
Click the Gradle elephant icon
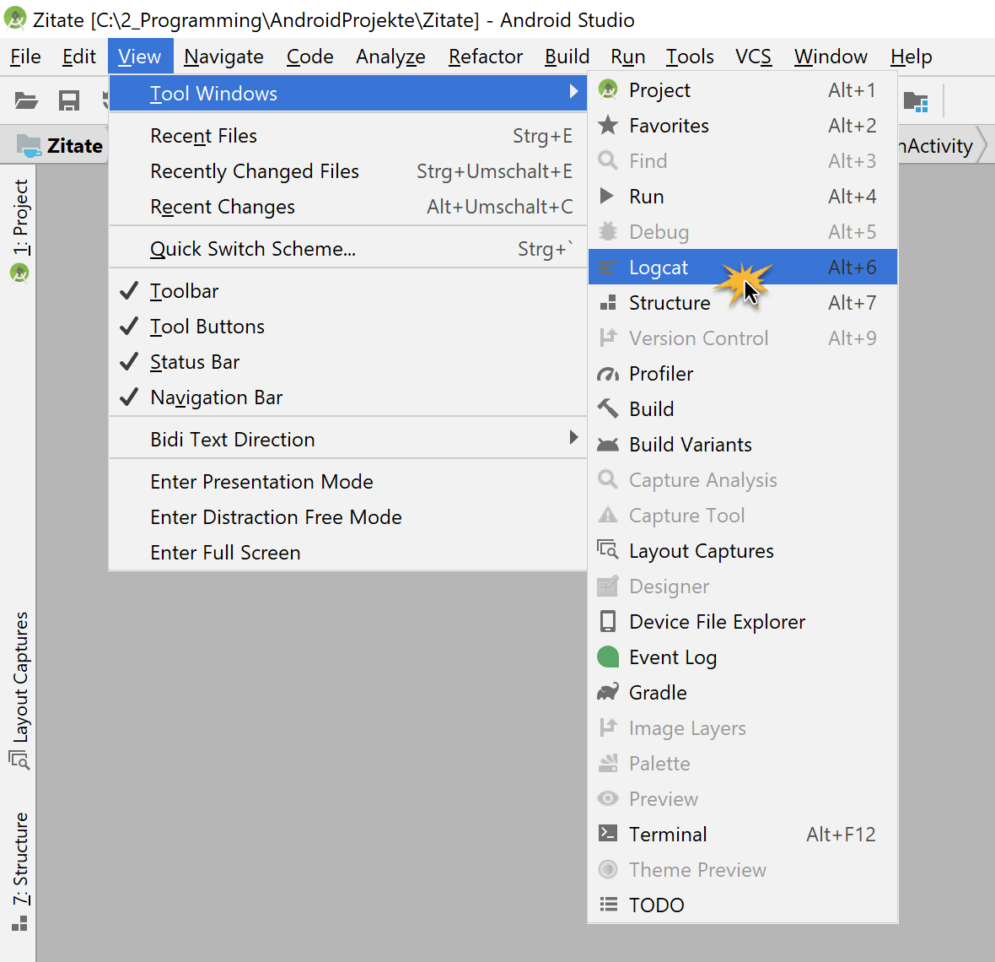click(608, 691)
